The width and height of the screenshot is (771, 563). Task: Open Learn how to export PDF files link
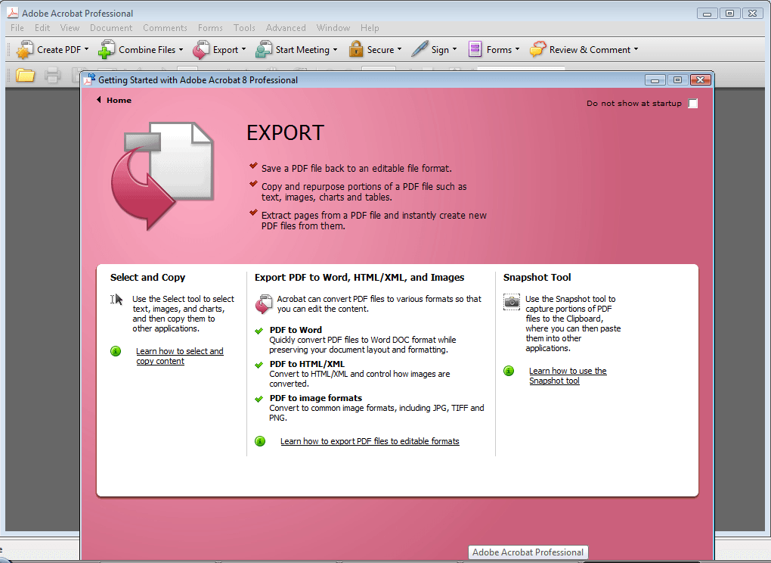pos(370,441)
